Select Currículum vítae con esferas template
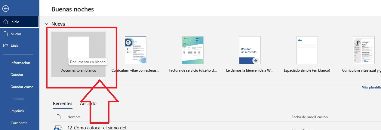Viewport: 381px width, 130px height. pyautogui.click(x=136, y=54)
